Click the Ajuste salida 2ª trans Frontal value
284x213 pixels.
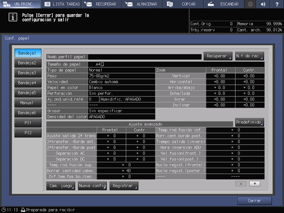coord(112,136)
